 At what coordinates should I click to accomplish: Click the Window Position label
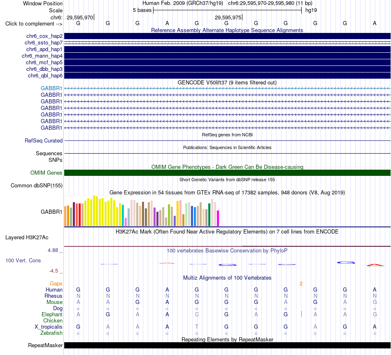coord(43,3)
